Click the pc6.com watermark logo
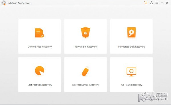Screen dimensions: 171x105 coord(153,97)
